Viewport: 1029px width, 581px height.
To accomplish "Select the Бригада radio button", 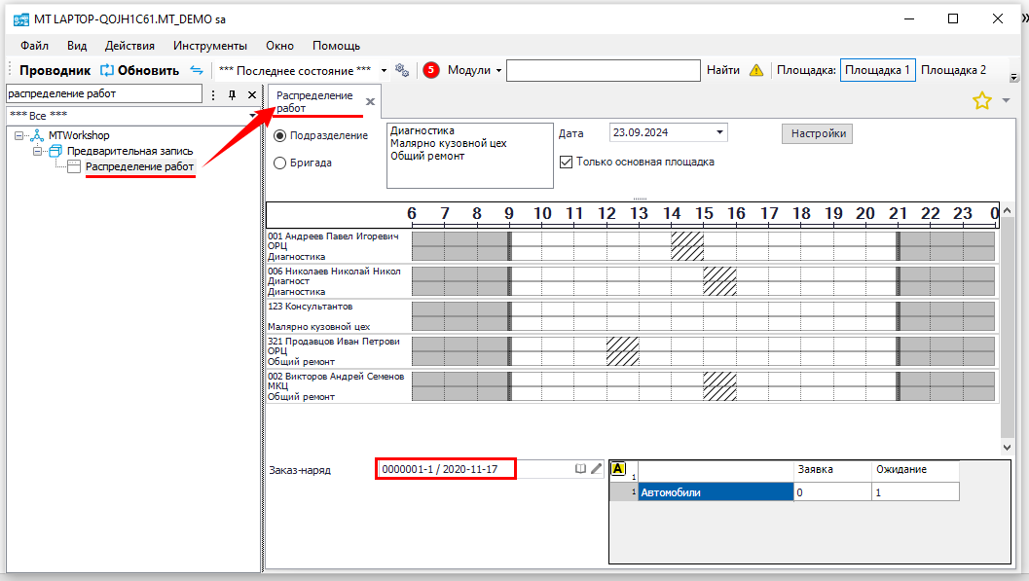I will 280,163.
